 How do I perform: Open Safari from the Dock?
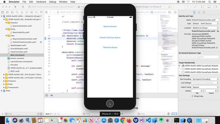coord(117,120)
